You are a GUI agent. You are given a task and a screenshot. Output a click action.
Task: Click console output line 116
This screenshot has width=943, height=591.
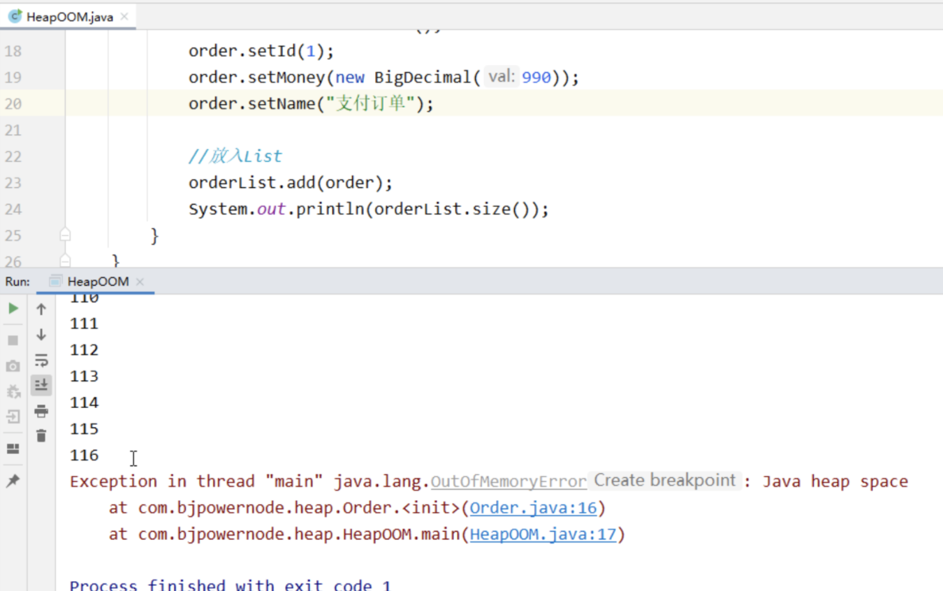85,455
